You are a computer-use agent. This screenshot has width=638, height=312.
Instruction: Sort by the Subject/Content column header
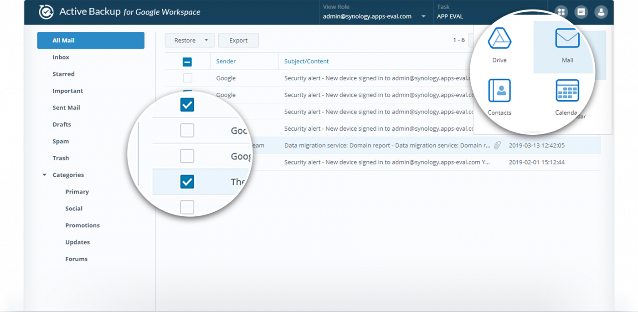point(306,61)
